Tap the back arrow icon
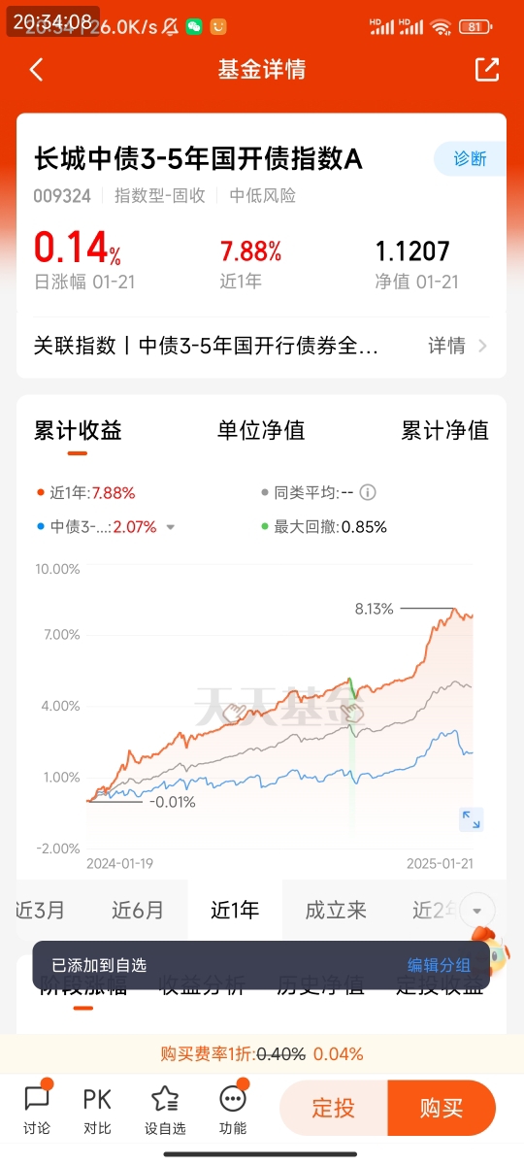The height and width of the screenshot is (1165, 524). coord(37,70)
